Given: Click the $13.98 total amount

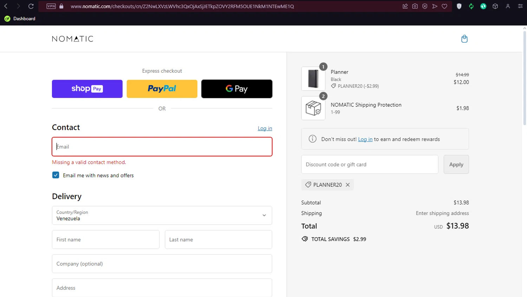Looking at the screenshot, I should point(457,226).
